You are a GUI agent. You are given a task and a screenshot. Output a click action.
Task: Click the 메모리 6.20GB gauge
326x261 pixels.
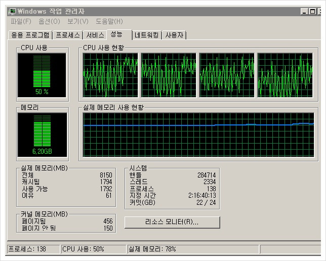(43, 135)
